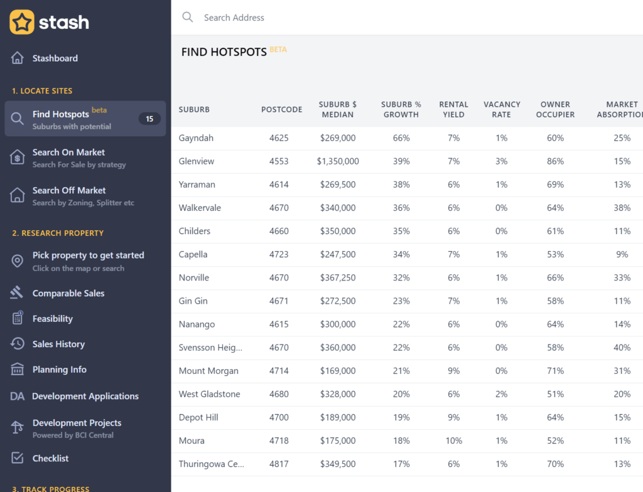Open Comparable Sales via its icon

16,293
